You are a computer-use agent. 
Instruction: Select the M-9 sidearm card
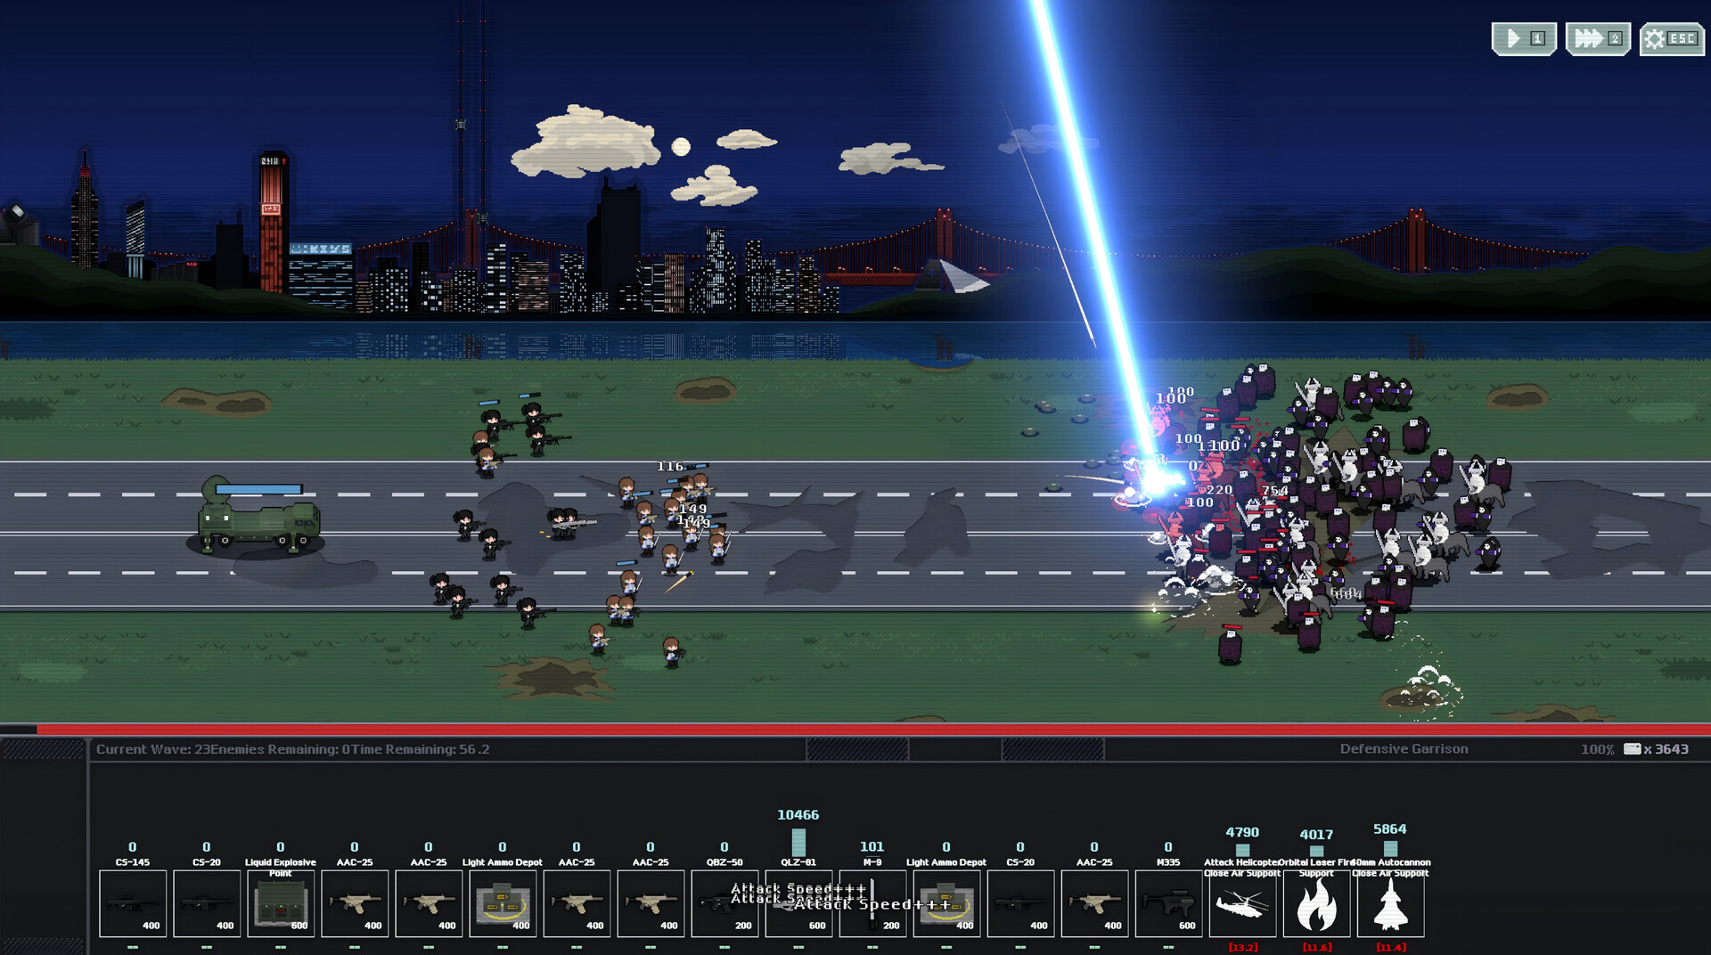(873, 903)
